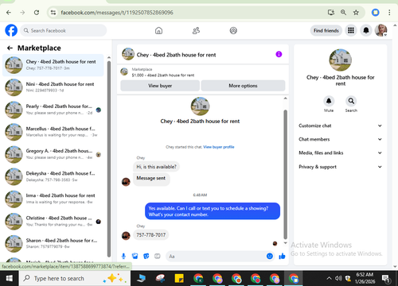Image resolution: width=398 pixels, height=286 pixels.
Task: Expand the Privacy & support section
Action: pyautogui.click(x=341, y=167)
